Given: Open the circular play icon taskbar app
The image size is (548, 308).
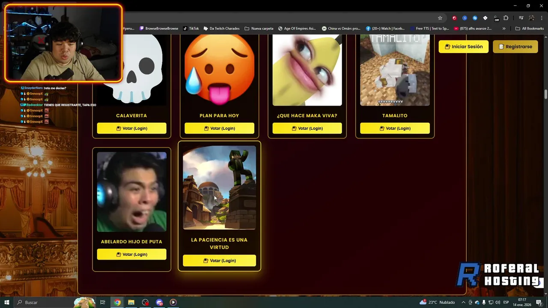Looking at the screenshot, I should [x=173, y=302].
